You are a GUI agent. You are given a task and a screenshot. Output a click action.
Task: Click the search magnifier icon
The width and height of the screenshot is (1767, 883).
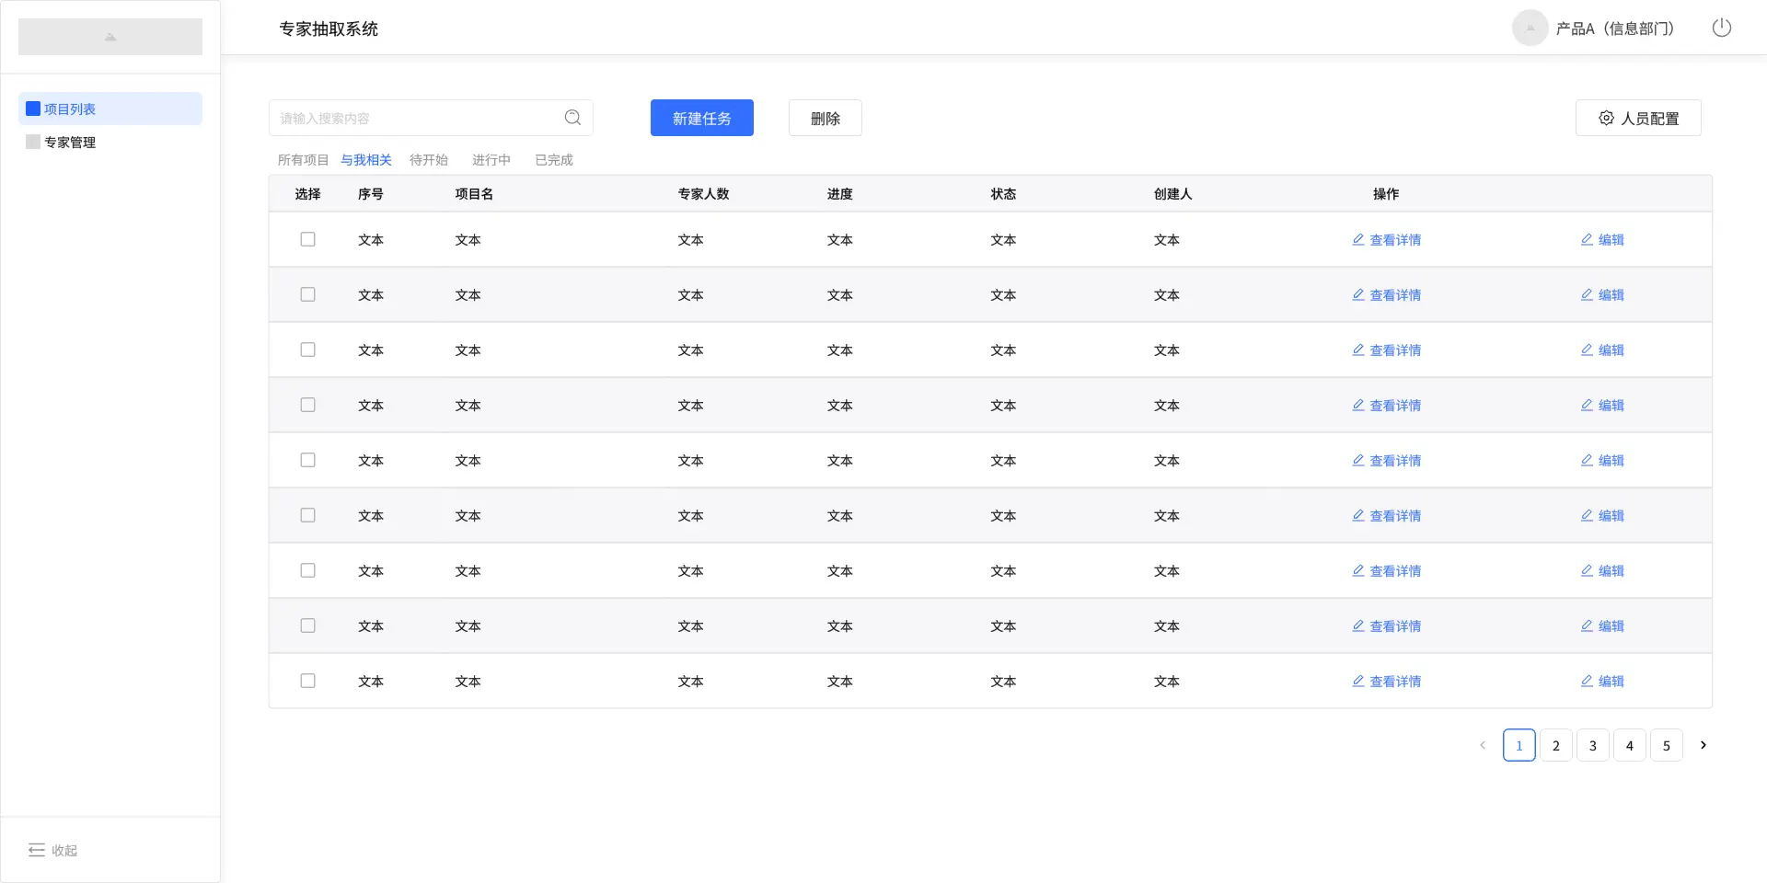572,118
